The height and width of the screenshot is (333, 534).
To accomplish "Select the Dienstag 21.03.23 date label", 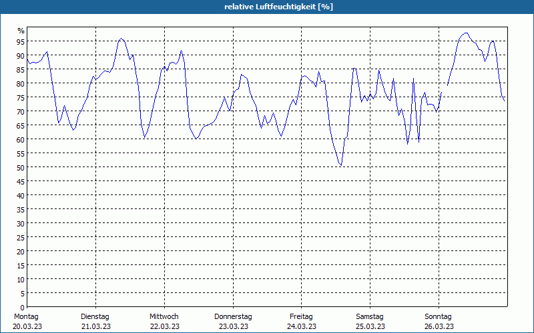I will coord(95,322).
